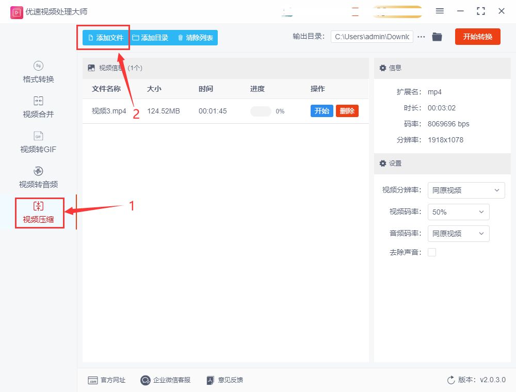Open the 视频合并 video merge section
516x392 pixels.
(38, 107)
